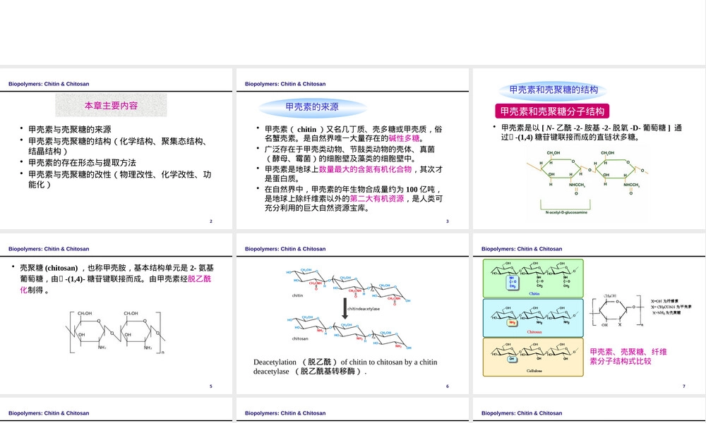Viewport: 706px width, 423px height.
Task: Select the slide thumbnail numbered 7
Action: pyautogui.click(x=589, y=313)
